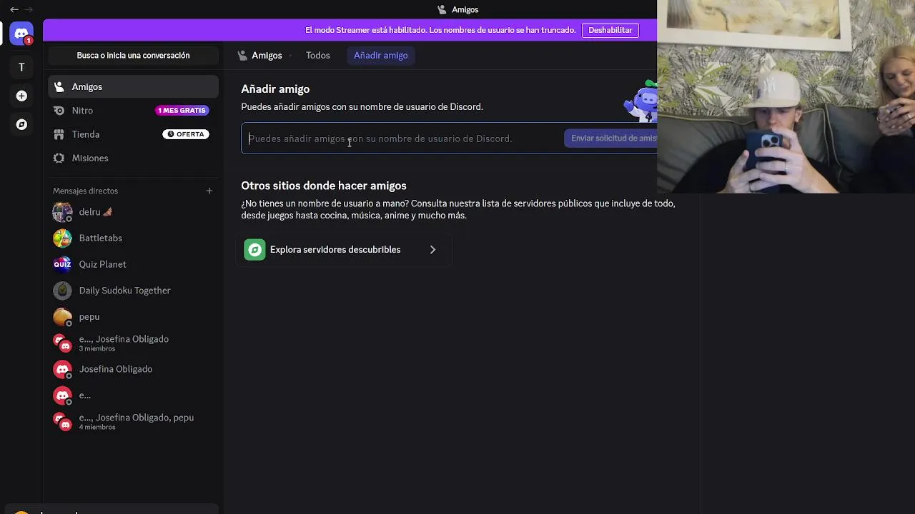Open Quiz Planet avatar chat
The height and width of the screenshot is (514, 915).
pos(62,264)
